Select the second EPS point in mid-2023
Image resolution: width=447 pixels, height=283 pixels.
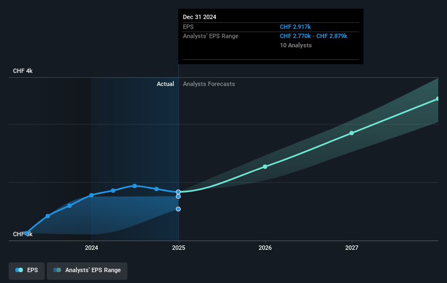click(x=47, y=216)
